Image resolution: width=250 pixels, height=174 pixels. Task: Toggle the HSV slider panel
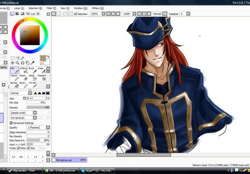22,14
